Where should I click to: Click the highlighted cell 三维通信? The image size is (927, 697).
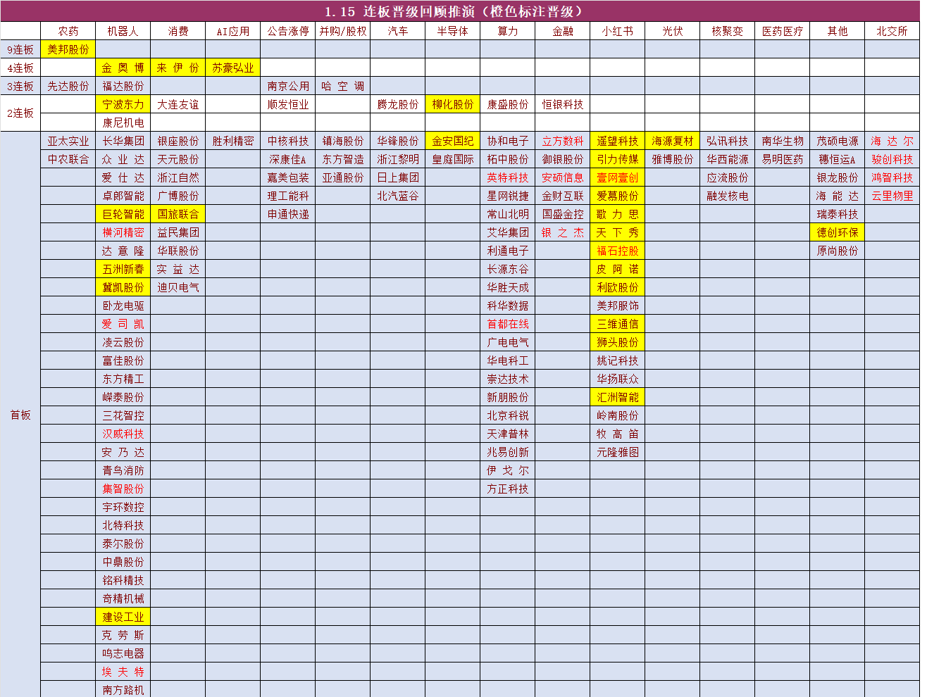coord(618,324)
